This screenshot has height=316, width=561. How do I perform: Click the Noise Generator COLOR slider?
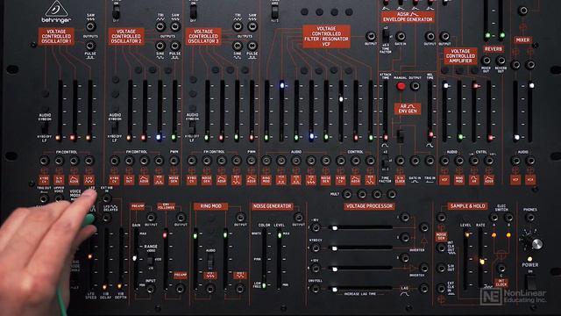264,260
